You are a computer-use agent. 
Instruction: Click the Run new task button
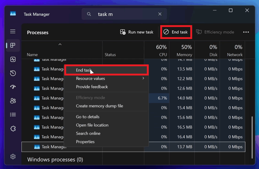coord(137,32)
